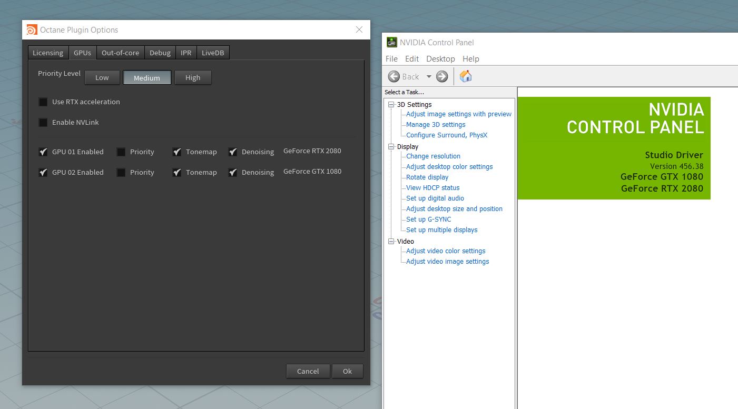The width and height of the screenshot is (738, 409).
Task: Collapse the Video tree node
Action: (x=391, y=242)
